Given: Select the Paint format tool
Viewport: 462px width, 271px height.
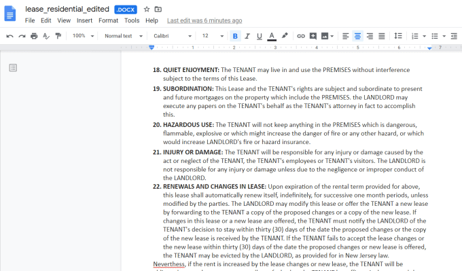Looking at the screenshot, I should pos(58,36).
